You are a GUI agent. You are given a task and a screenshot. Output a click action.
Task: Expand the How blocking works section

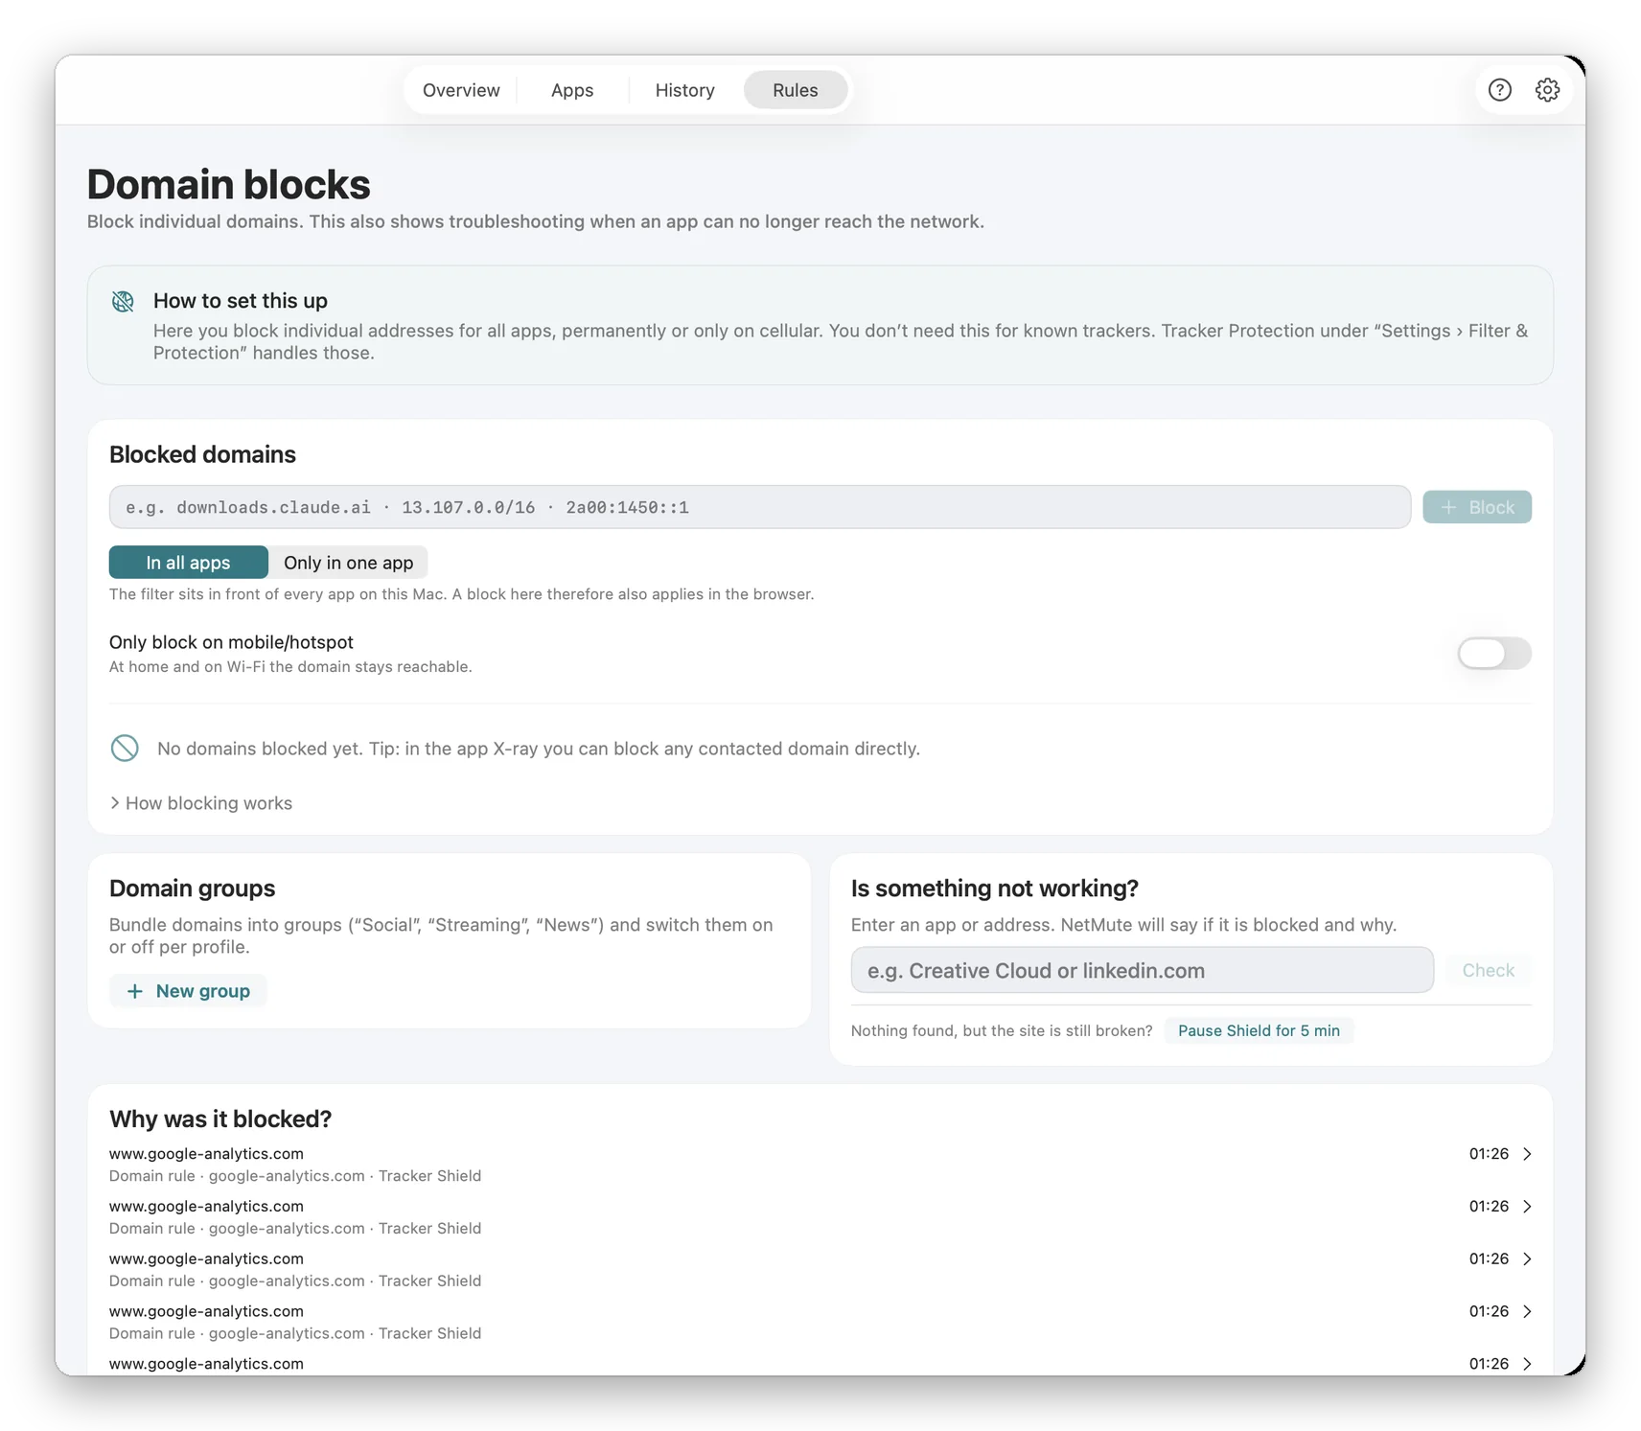click(201, 803)
